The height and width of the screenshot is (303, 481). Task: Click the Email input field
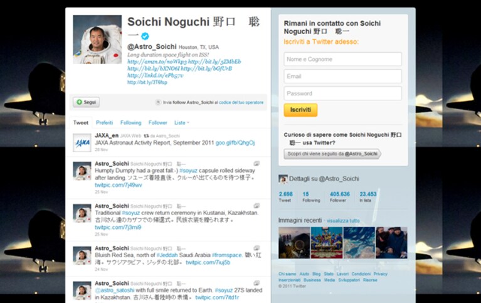click(342, 76)
